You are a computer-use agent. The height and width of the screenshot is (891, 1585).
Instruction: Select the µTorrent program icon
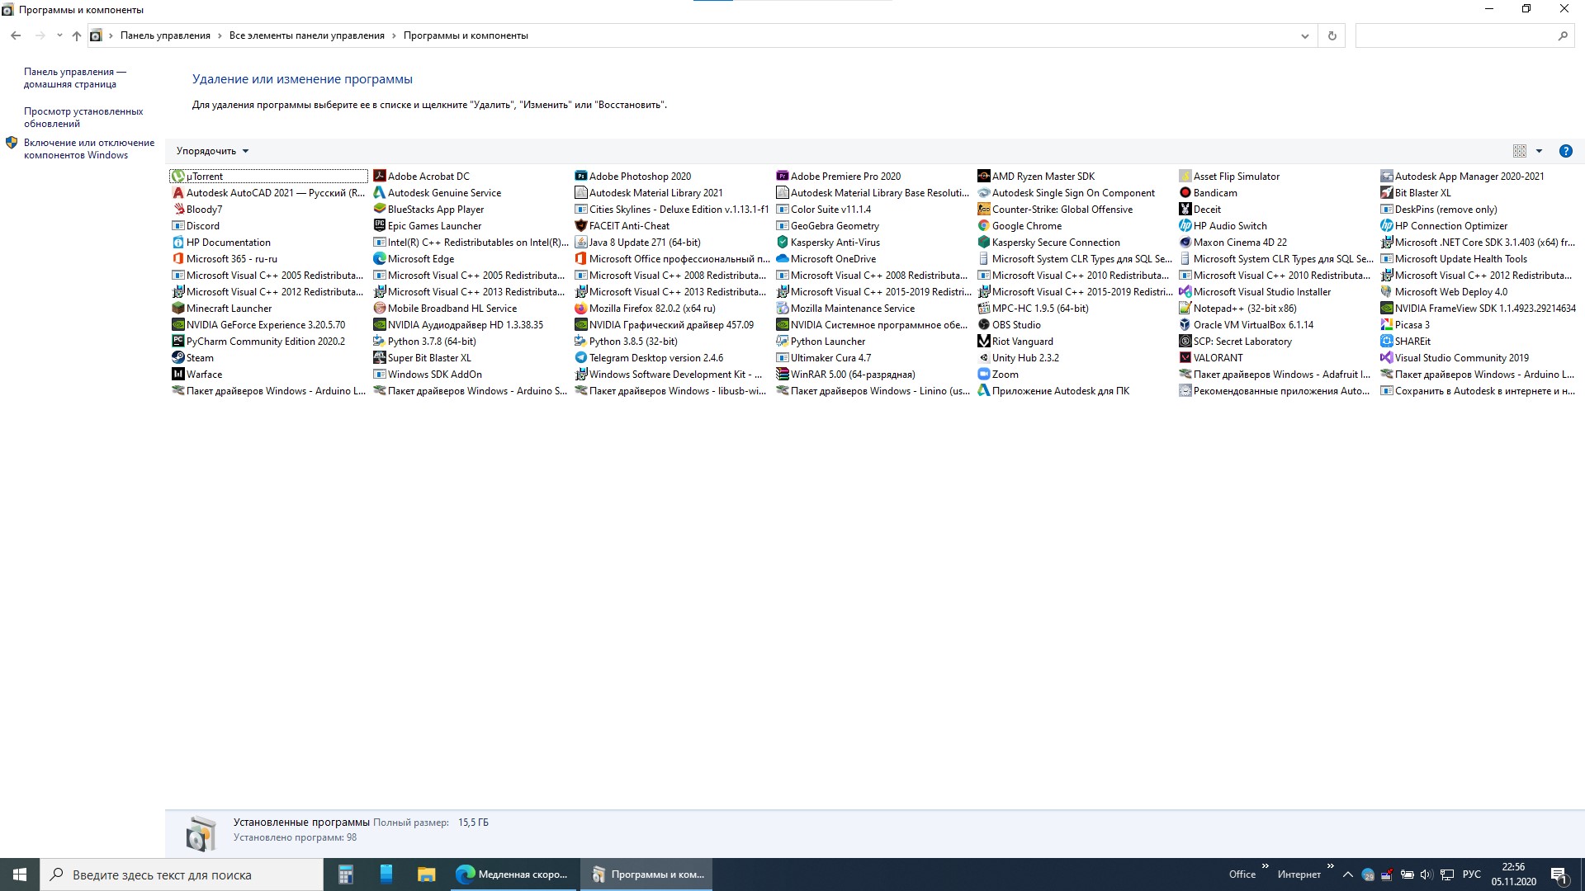tap(177, 176)
